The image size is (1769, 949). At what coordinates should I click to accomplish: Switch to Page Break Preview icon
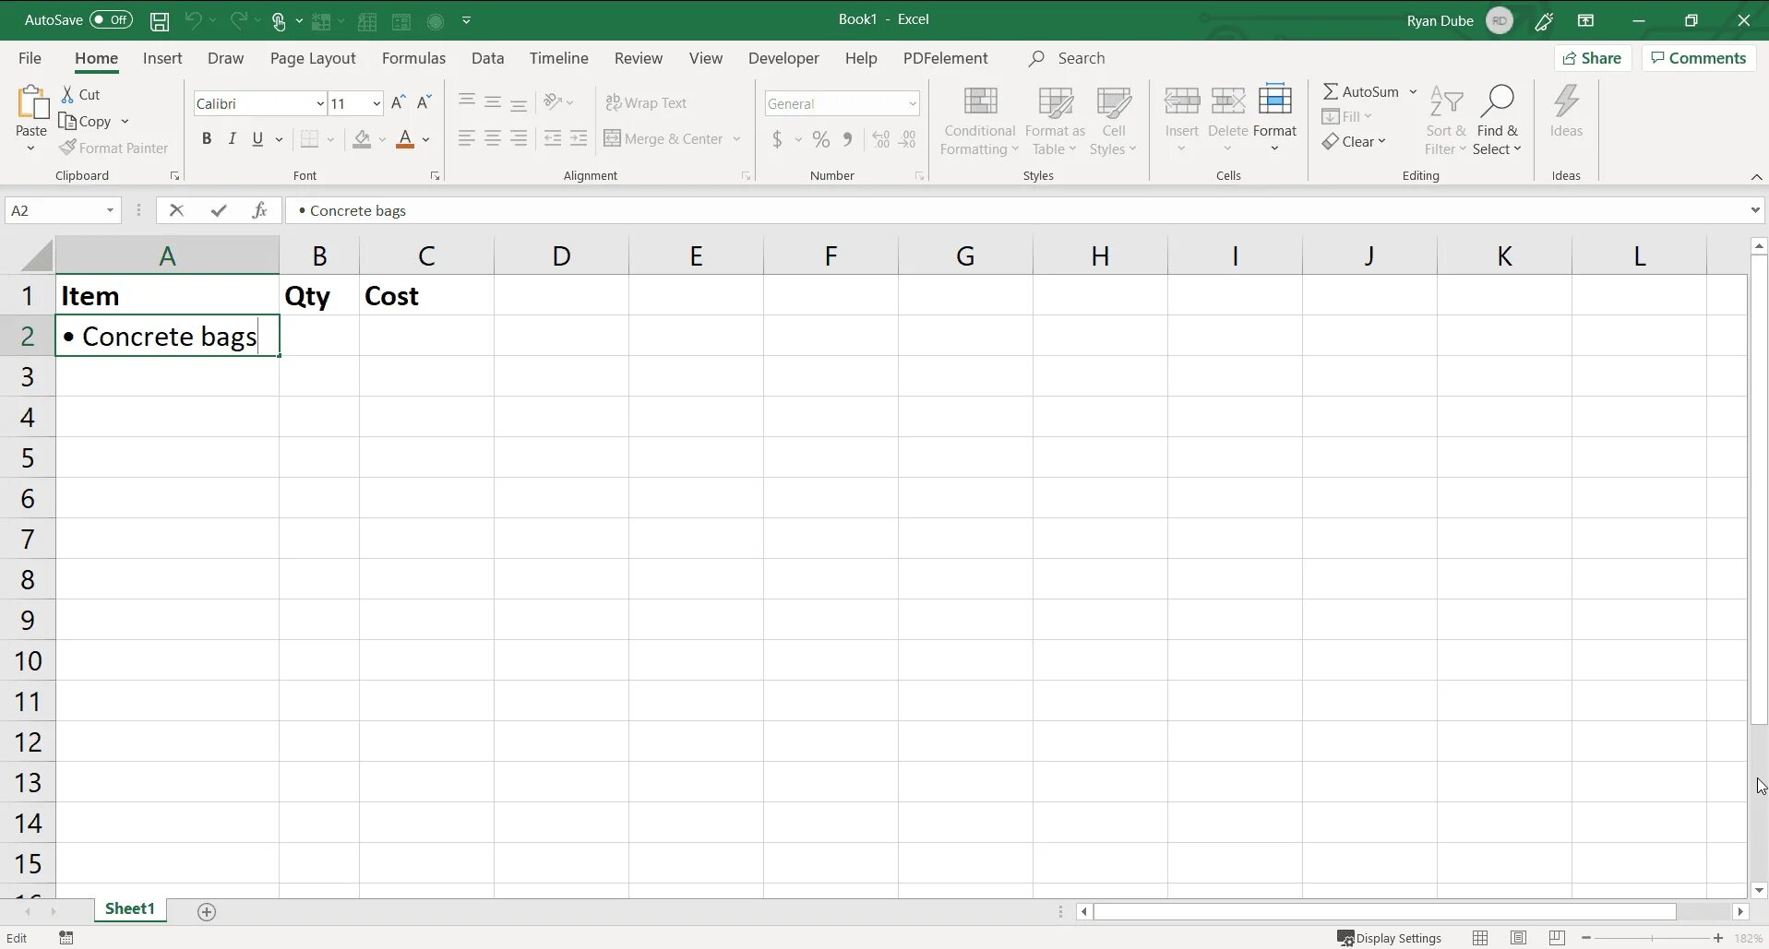tap(1557, 938)
